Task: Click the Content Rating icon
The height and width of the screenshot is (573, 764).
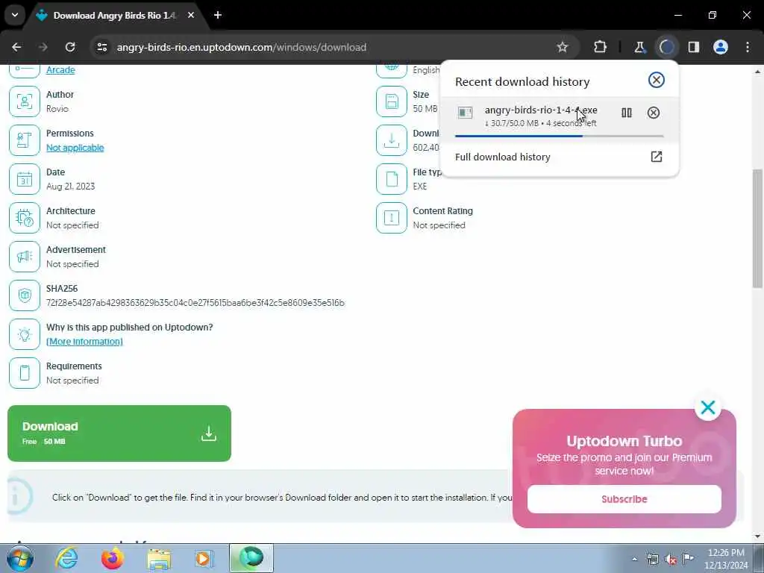Action: click(391, 218)
